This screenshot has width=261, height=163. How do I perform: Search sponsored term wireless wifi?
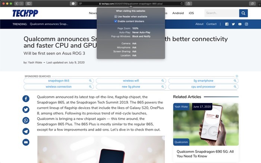click(131, 81)
